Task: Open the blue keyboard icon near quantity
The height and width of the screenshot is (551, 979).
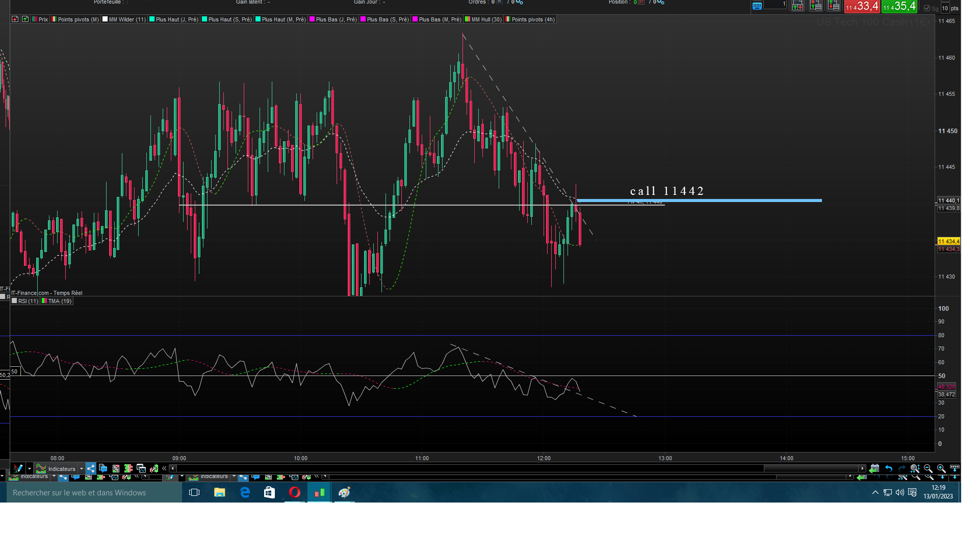Action: coord(757,6)
